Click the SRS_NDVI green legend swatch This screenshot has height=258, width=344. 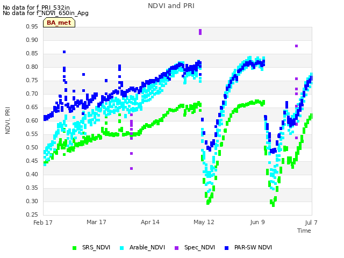click(75, 248)
